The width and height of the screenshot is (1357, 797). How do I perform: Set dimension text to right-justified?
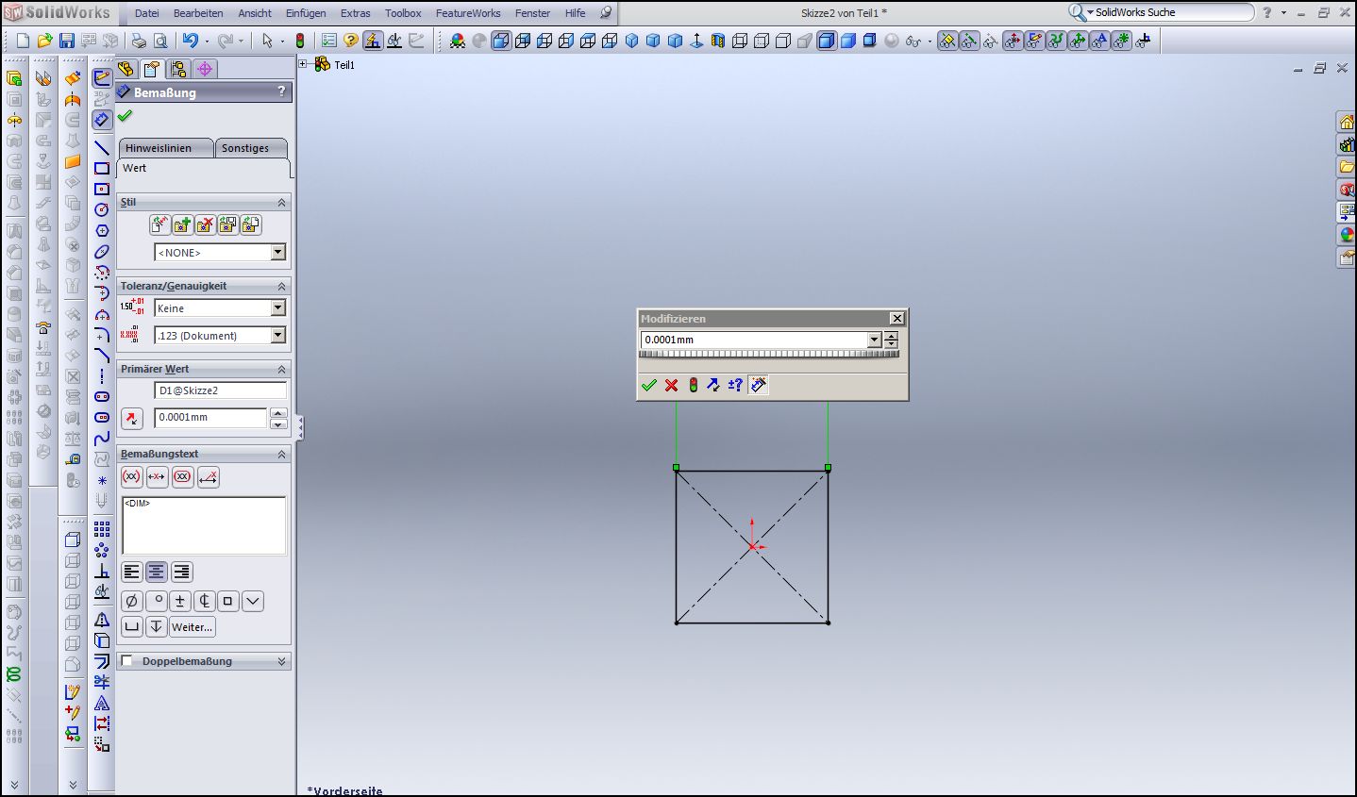tap(181, 572)
